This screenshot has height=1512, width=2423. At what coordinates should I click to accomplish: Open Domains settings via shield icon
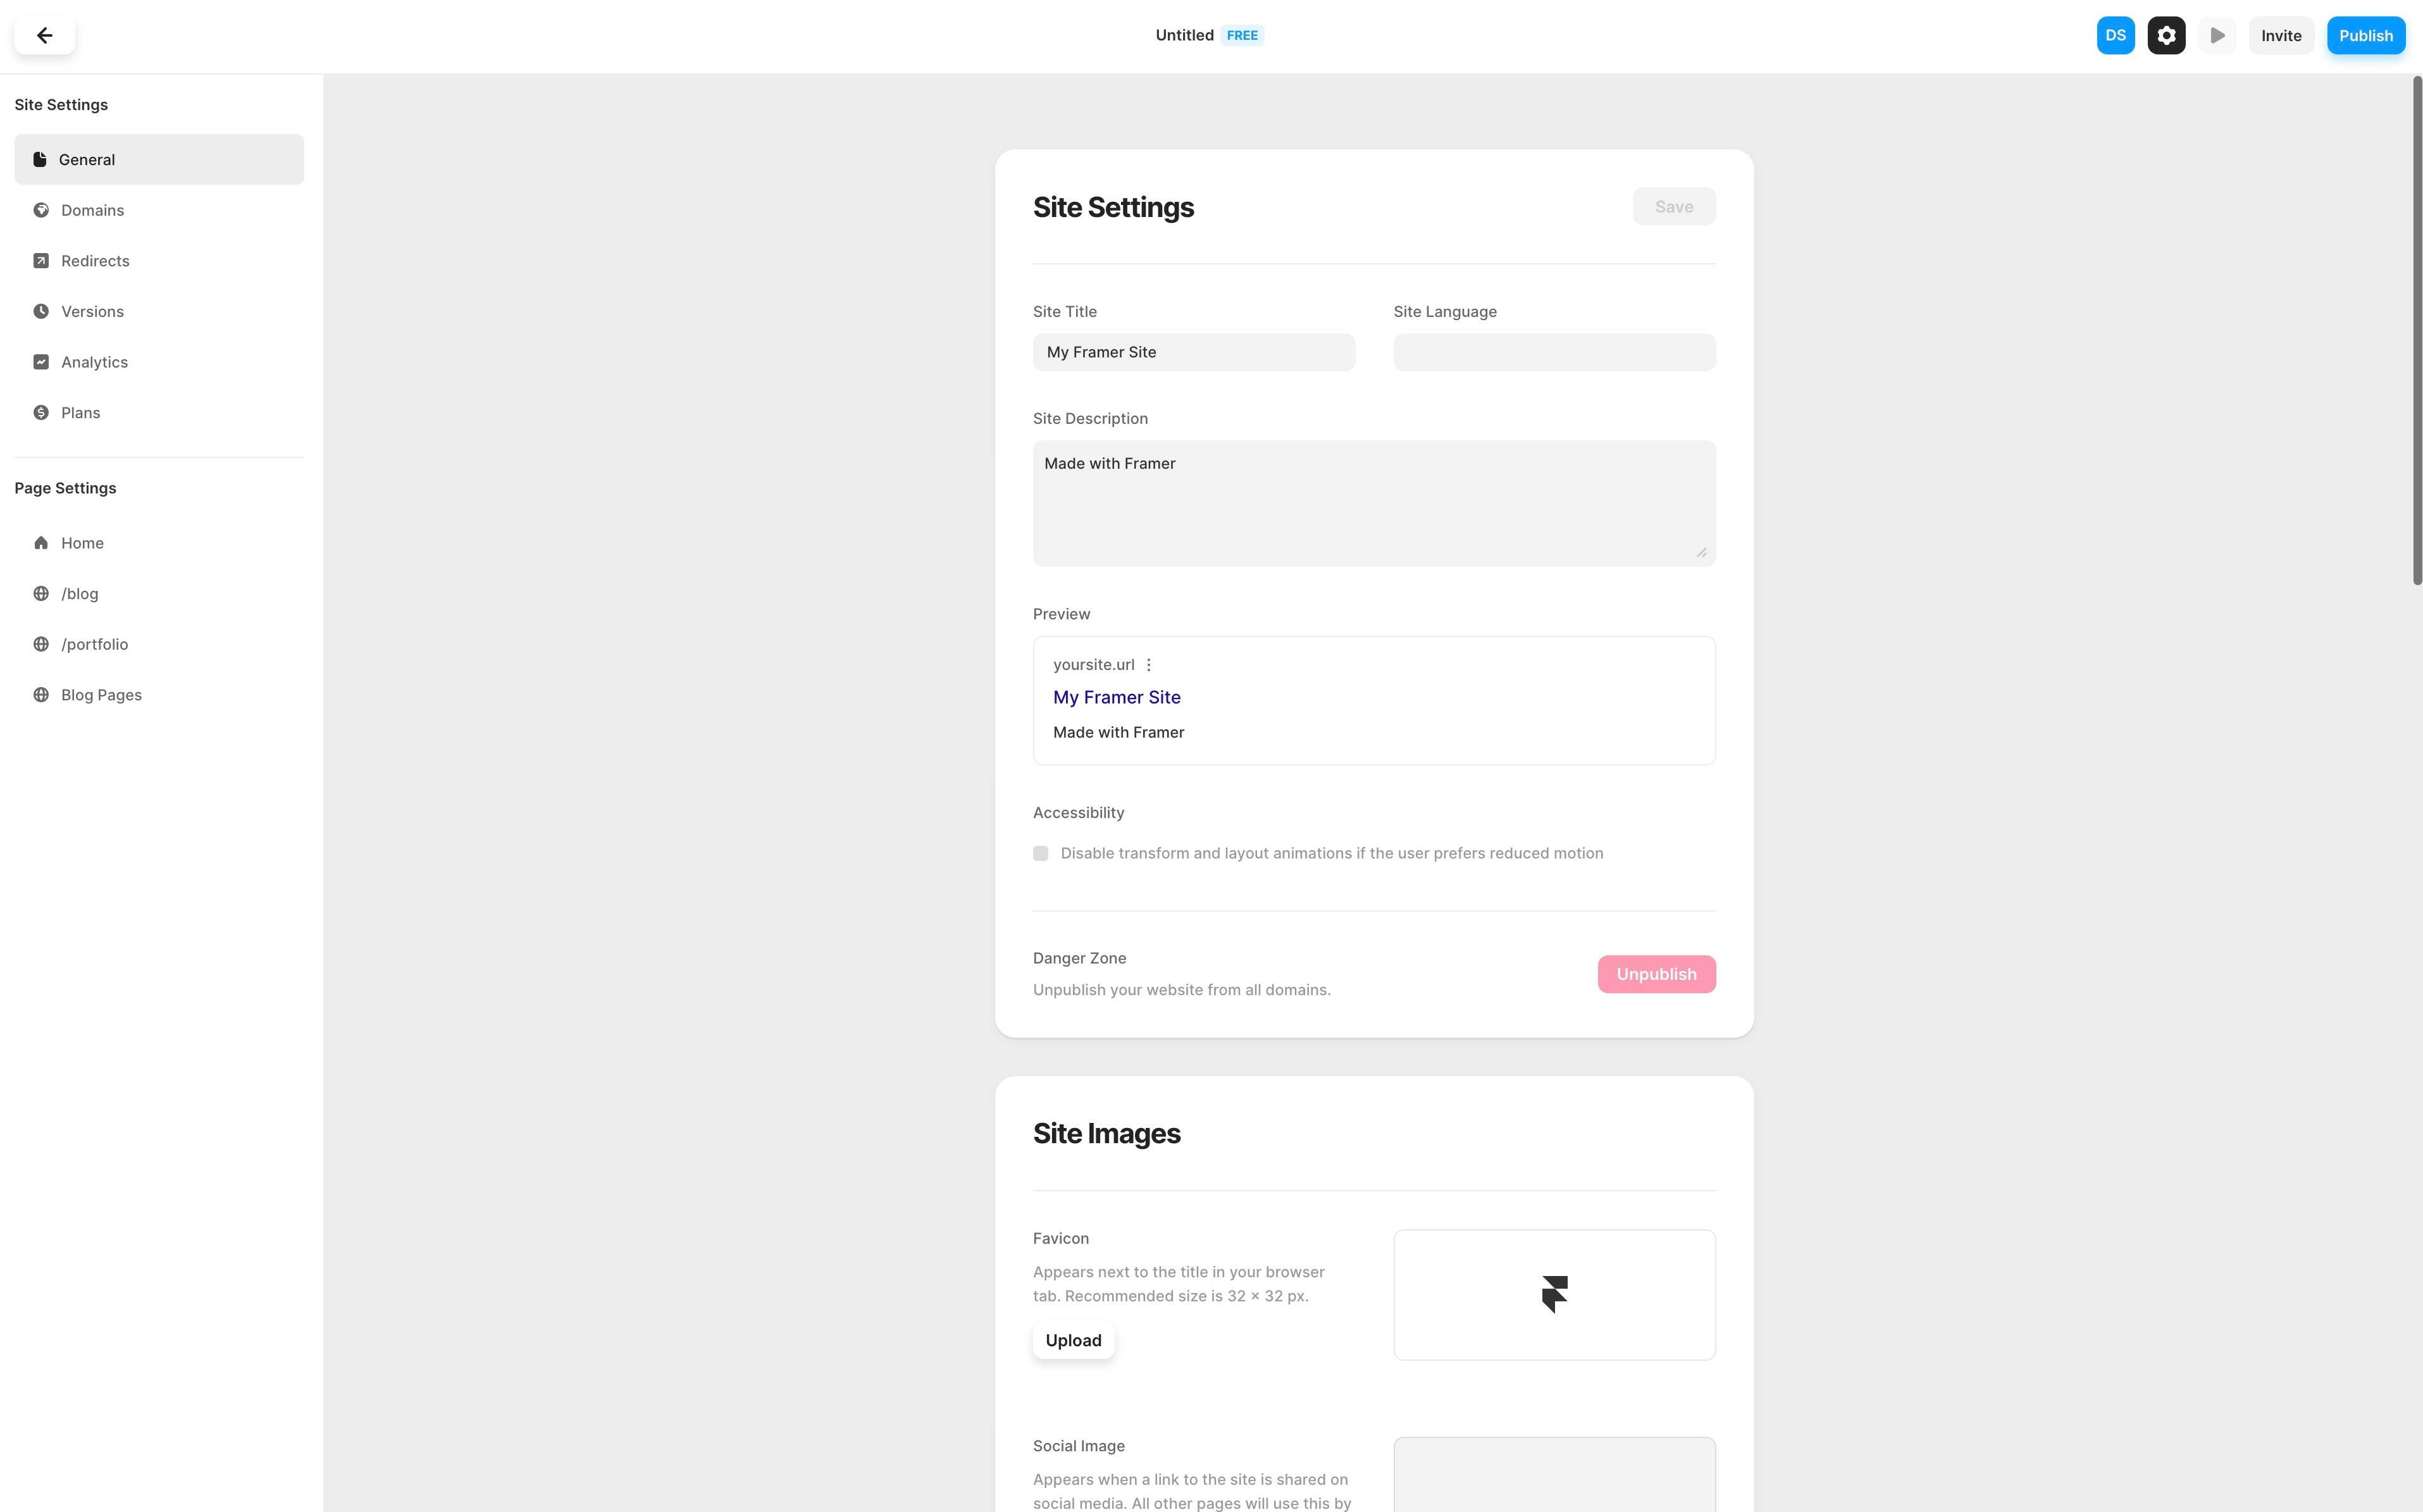pos(41,210)
